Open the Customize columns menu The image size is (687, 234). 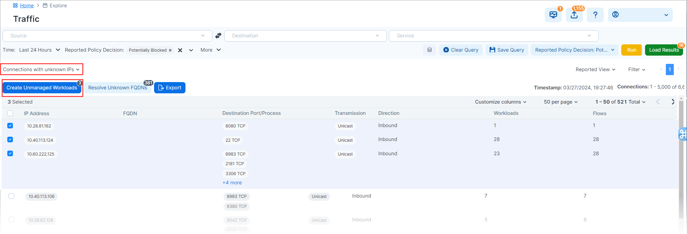pos(501,102)
